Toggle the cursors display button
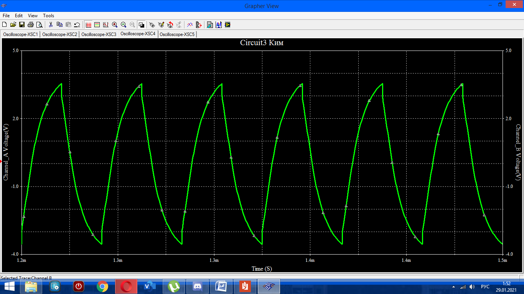The width and height of the screenshot is (524, 294). 106,25
